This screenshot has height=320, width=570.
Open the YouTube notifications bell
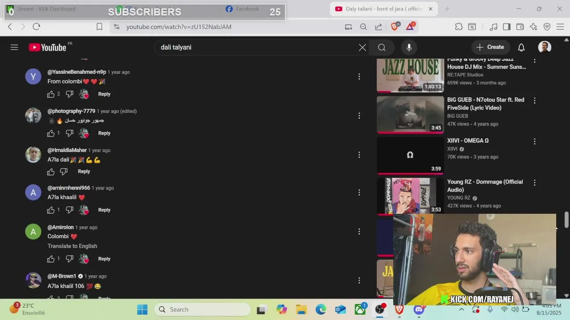pos(521,47)
